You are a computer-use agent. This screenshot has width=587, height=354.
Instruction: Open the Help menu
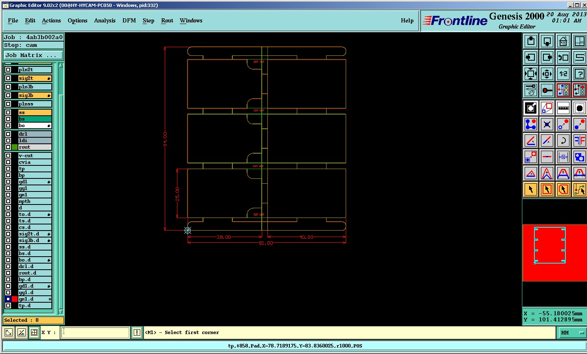[x=407, y=20]
